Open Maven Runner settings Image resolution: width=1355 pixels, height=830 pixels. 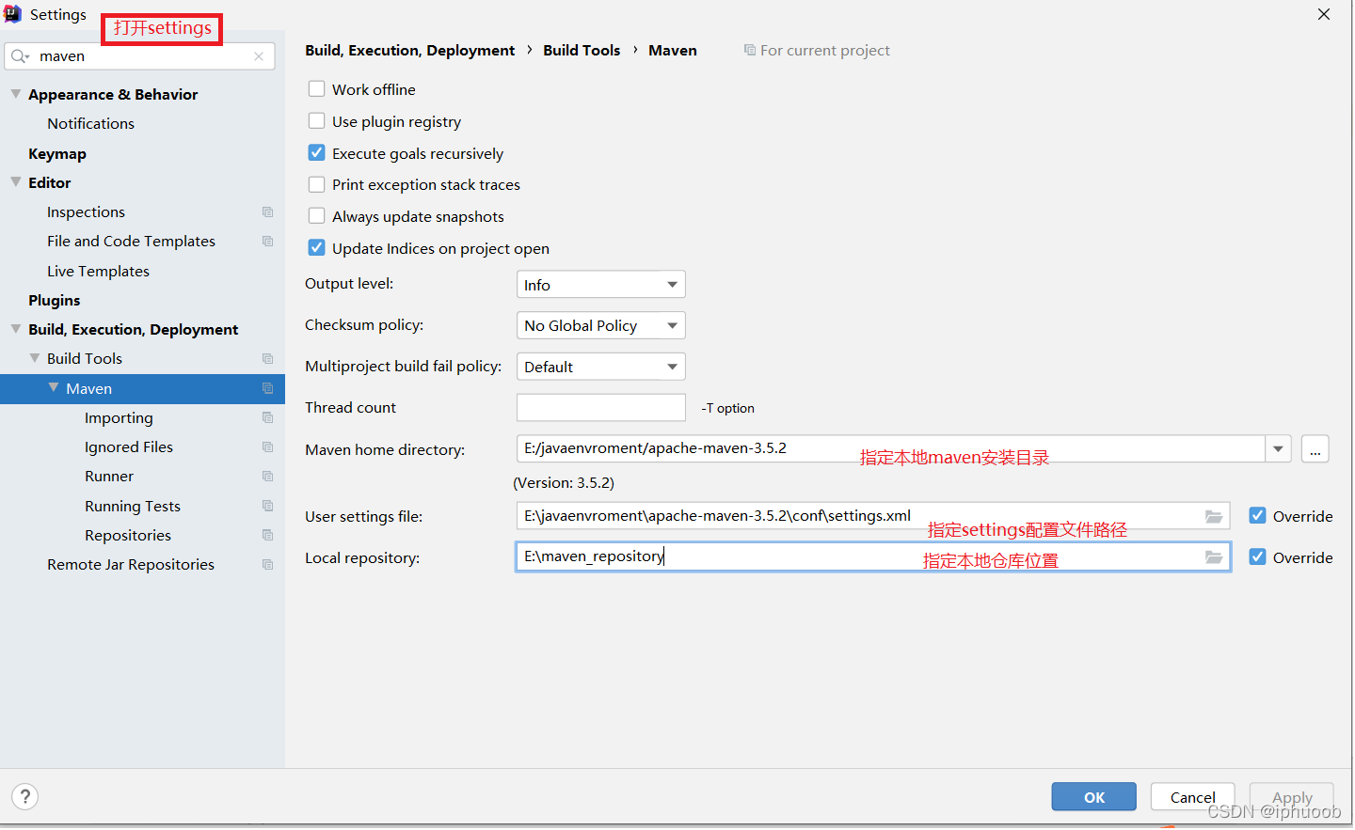click(x=109, y=477)
